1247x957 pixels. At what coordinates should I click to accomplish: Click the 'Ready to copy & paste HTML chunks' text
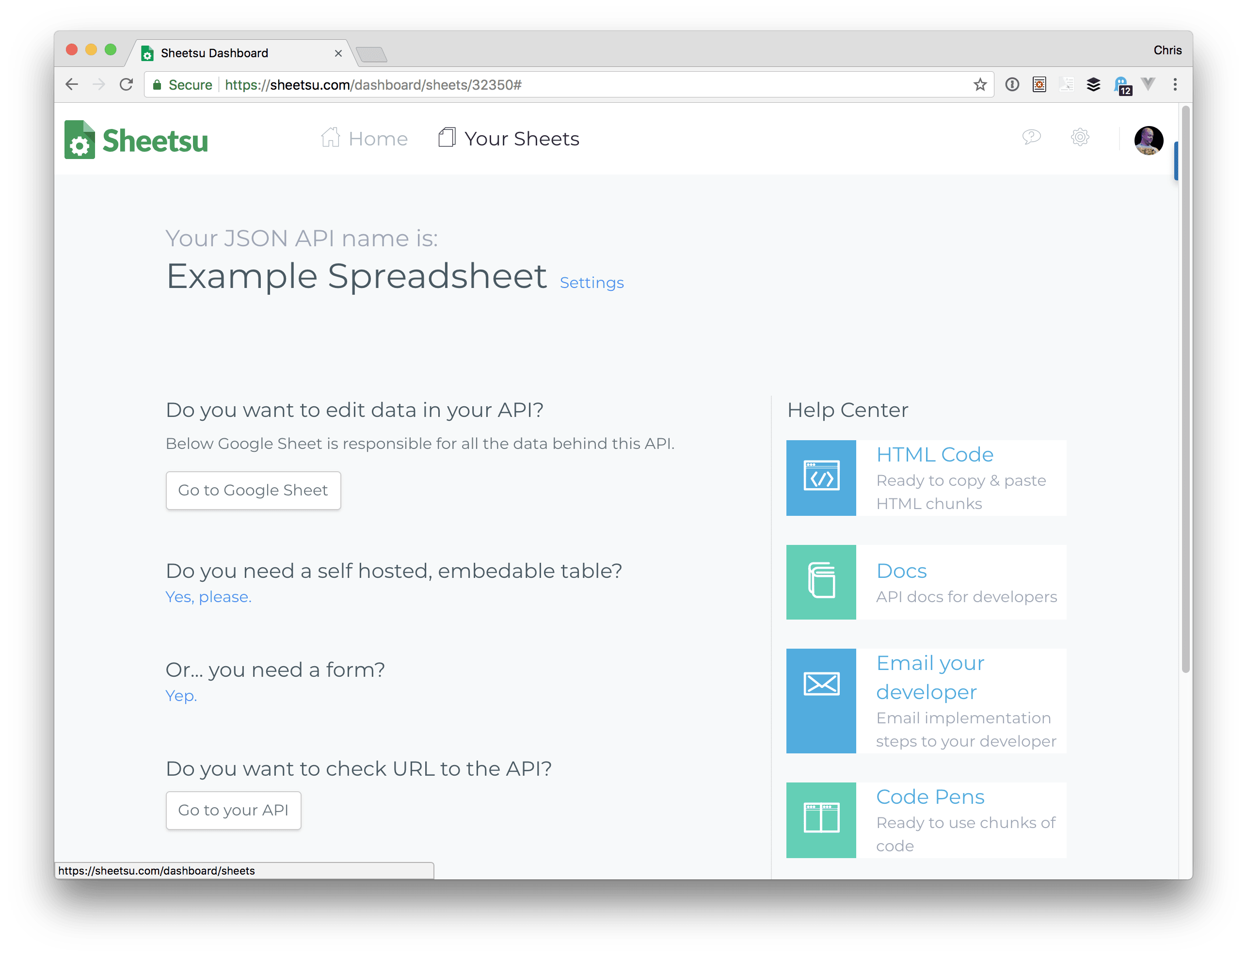tap(960, 492)
